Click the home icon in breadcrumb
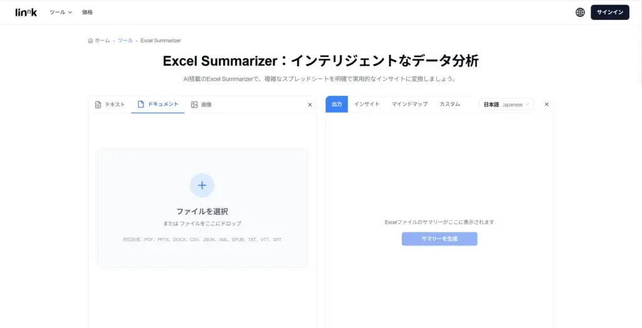This screenshot has height=328, width=642. pyautogui.click(x=91, y=41)
